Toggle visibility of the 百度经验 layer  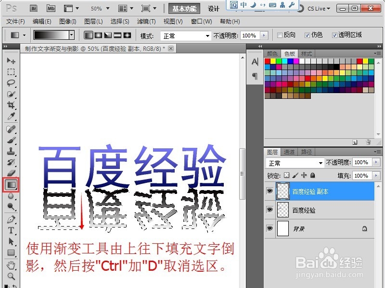[270, 210]
